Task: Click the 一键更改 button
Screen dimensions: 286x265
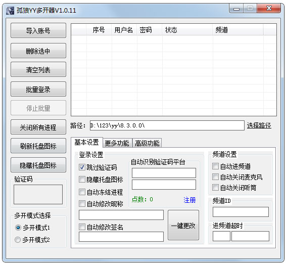Action: tap(183, 225)
